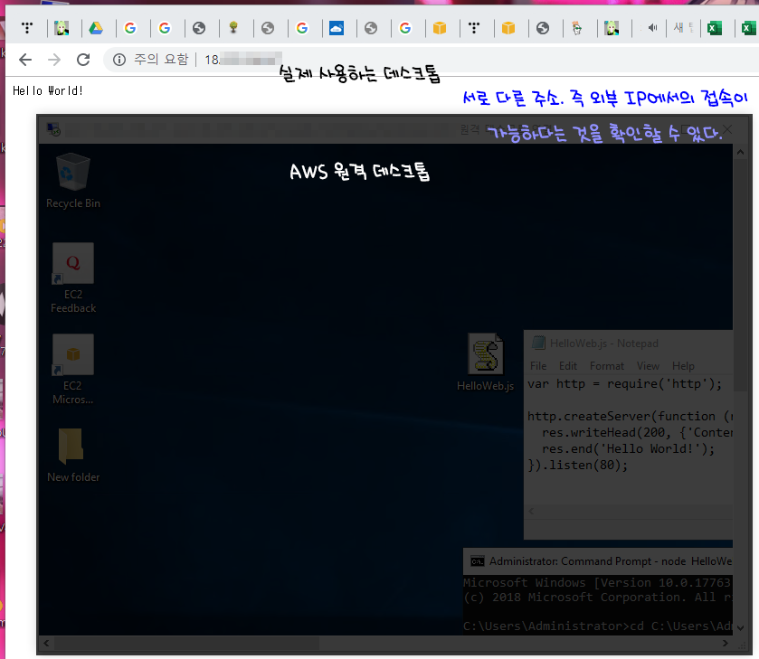Click the remote window's scroll right arrow

tap(726, 643)
